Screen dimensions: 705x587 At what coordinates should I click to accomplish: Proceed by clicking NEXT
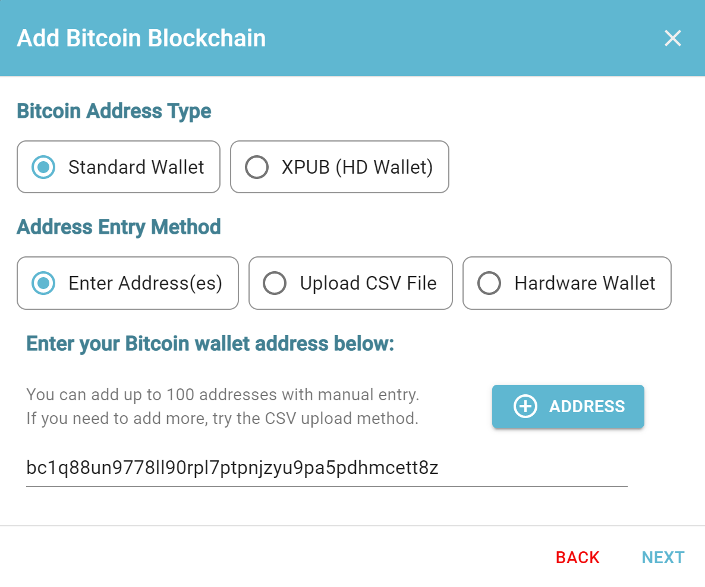663,558
